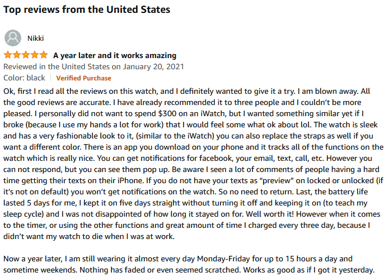389x277 pixels.
Task: Open review titled "A year later and it works amazing"
Action: click(115, 55)
